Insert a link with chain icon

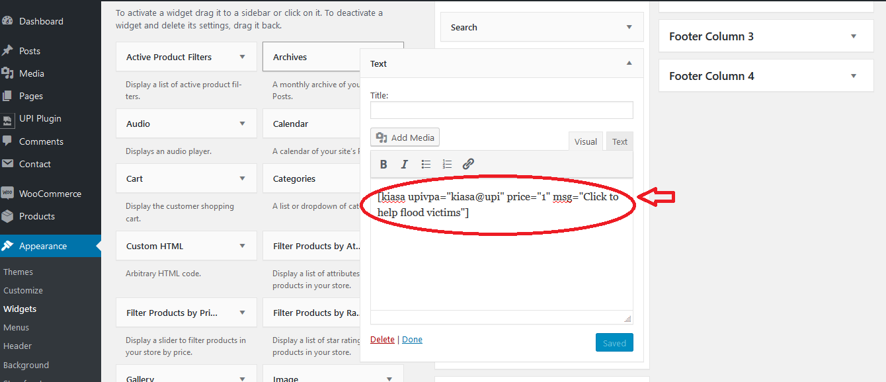(468, 165)
